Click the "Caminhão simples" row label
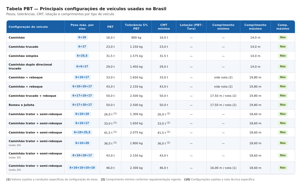302x188 pixels. 23,56
